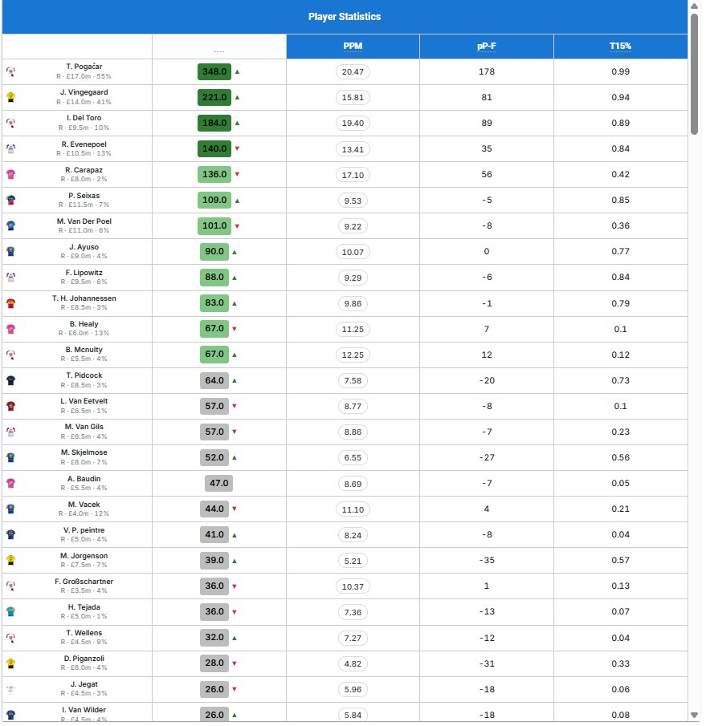This screenshot has height=726, width=706.
Task: Click the 184.0 points badge
Action: point(214,124)
